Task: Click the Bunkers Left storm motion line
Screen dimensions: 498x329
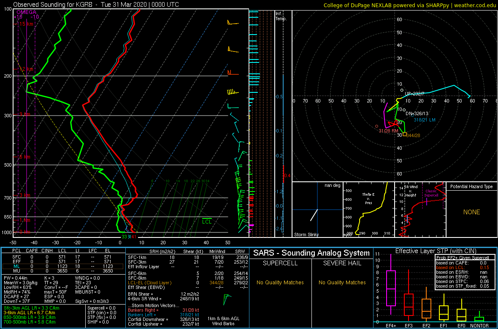Action: click(163, 315)
